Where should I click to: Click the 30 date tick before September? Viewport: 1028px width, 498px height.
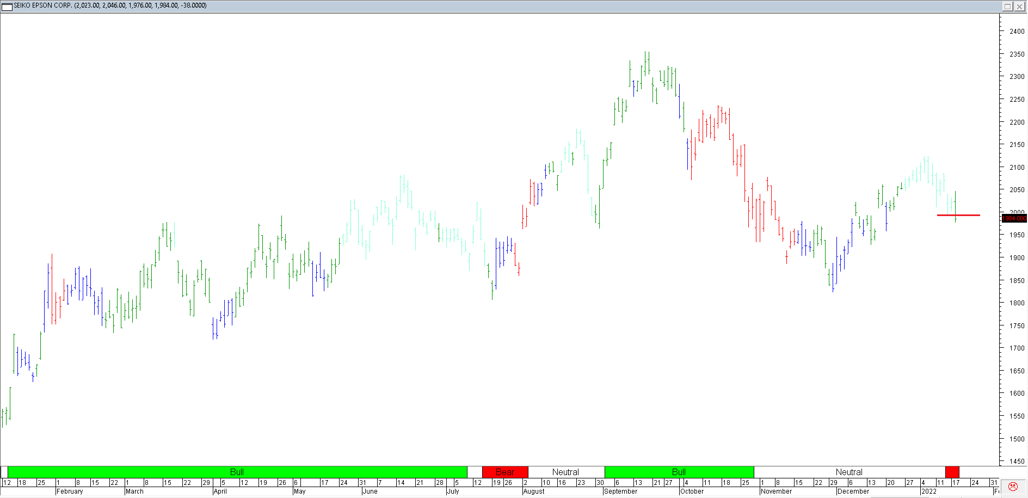click(600, 483)
